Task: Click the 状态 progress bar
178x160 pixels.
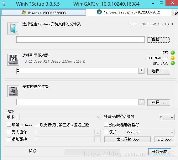Action: tap(92, 152)
